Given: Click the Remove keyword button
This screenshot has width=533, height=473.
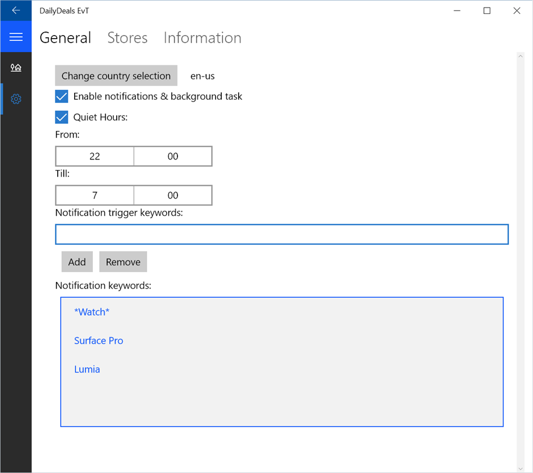Looking at the screenshot, I should [x=123, y=262].
